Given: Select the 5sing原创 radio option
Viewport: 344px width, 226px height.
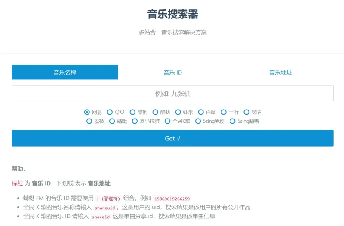Looking at the screenshot, I should [198, 121].
